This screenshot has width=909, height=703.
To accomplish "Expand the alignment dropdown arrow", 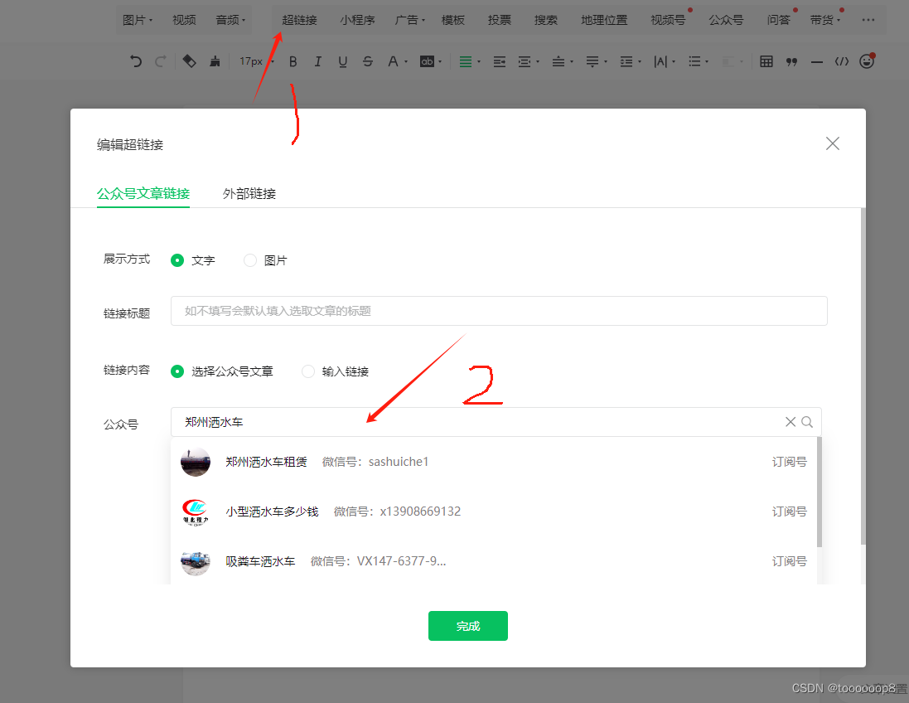I will [479, 61].
